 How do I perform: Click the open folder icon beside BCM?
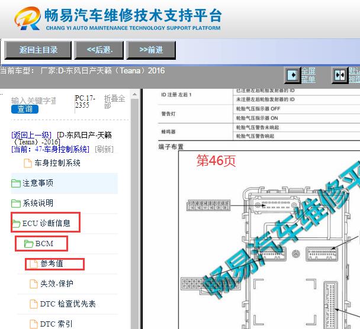[x=29, y=244]
